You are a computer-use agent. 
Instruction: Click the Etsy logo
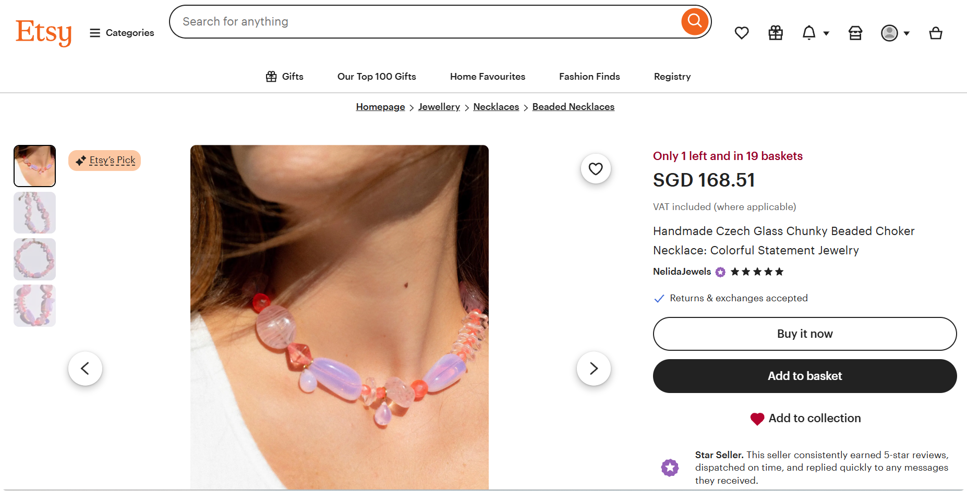point(43,32)
